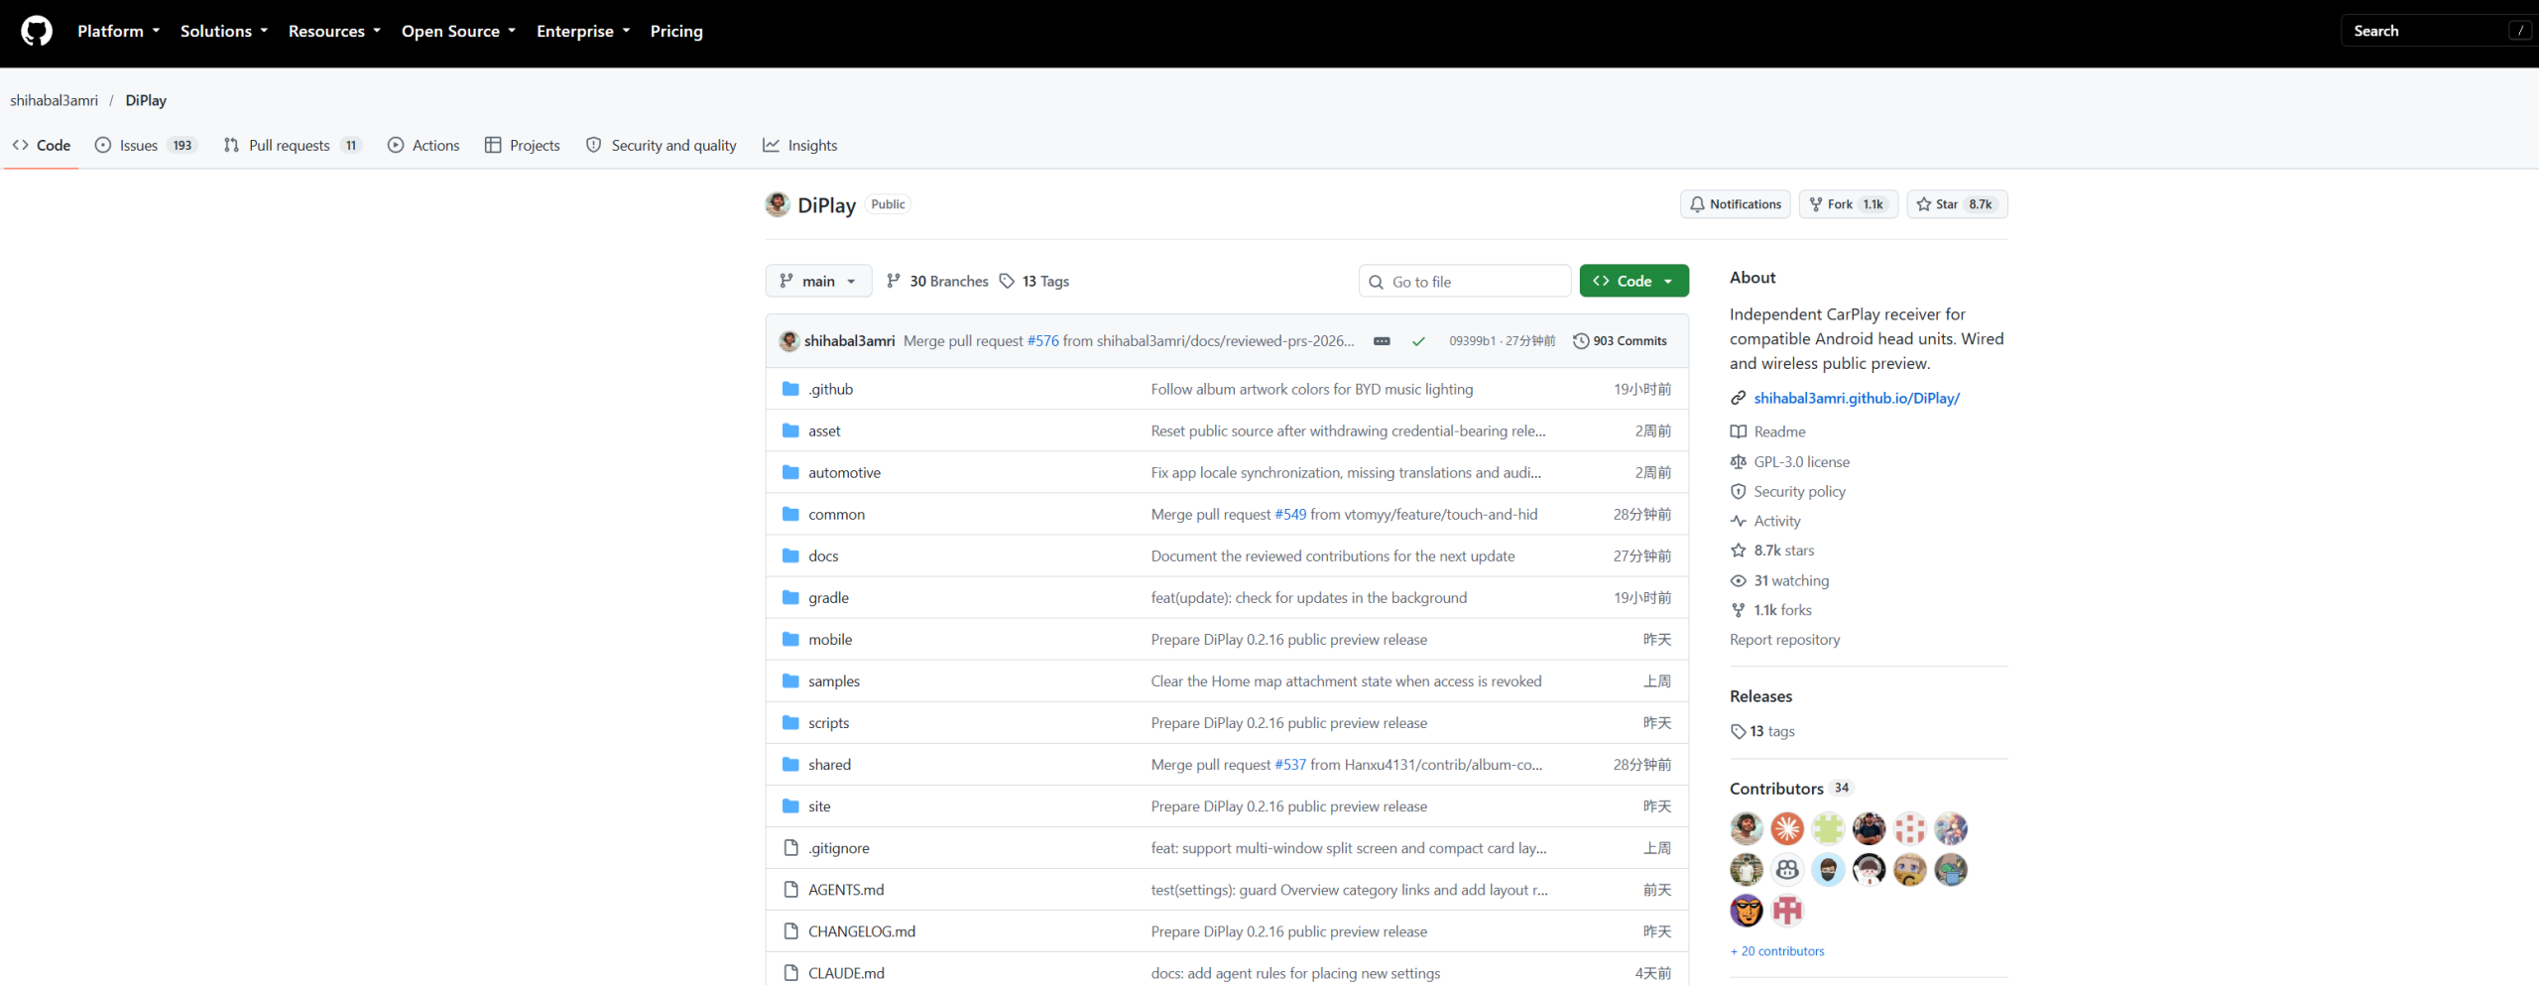Expand the green Code dropdown button
The height and width of the screenshot is (985, 2539).
pyautogui.click(x=1634, y=282)
